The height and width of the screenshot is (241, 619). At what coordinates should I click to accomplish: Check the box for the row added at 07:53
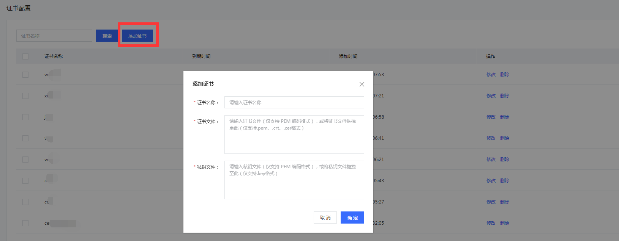click(x=25, y=75)
